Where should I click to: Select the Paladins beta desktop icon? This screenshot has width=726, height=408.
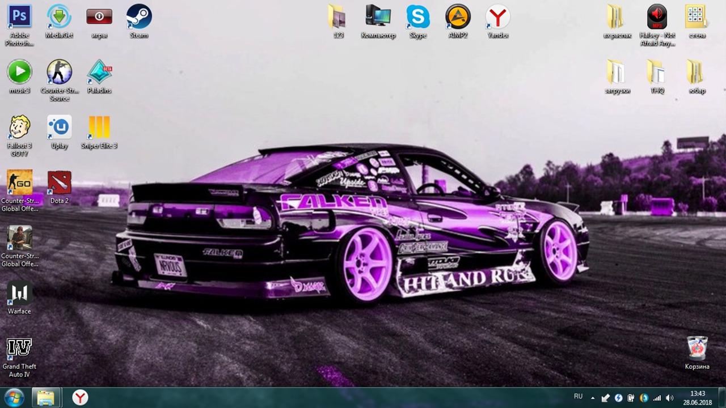pyautogui.click(x=99, y=73)
